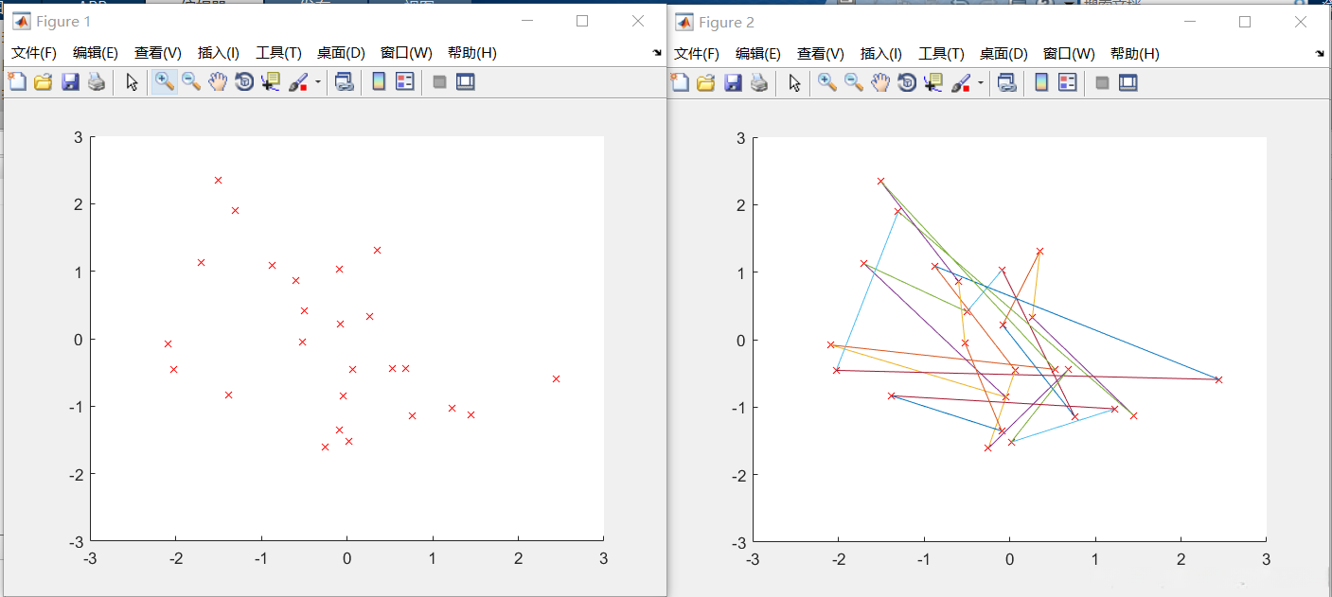Select Rotate 3D tool in Figure 1
The width and height of the screenshot is (1332, 597).
(x=244, y=82)
